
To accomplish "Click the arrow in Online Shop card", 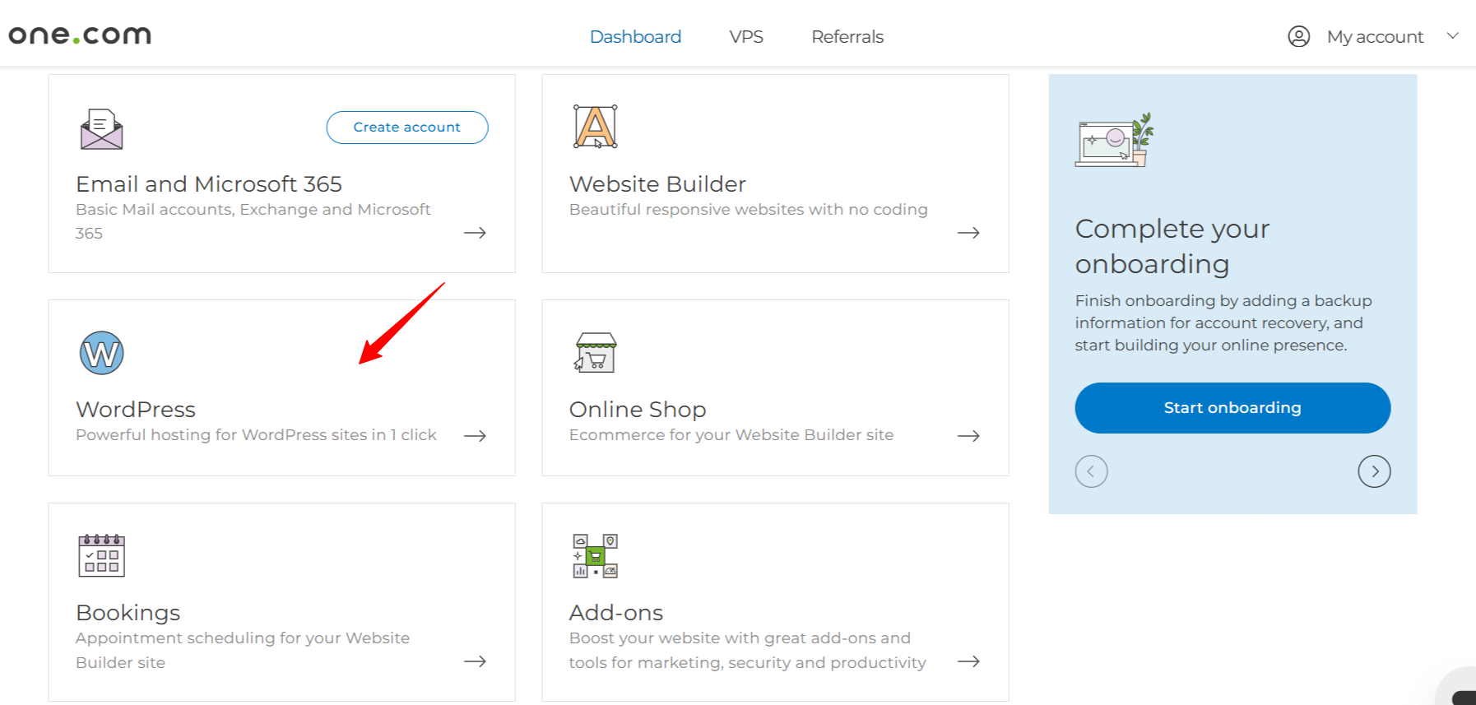I will point(968,436).
